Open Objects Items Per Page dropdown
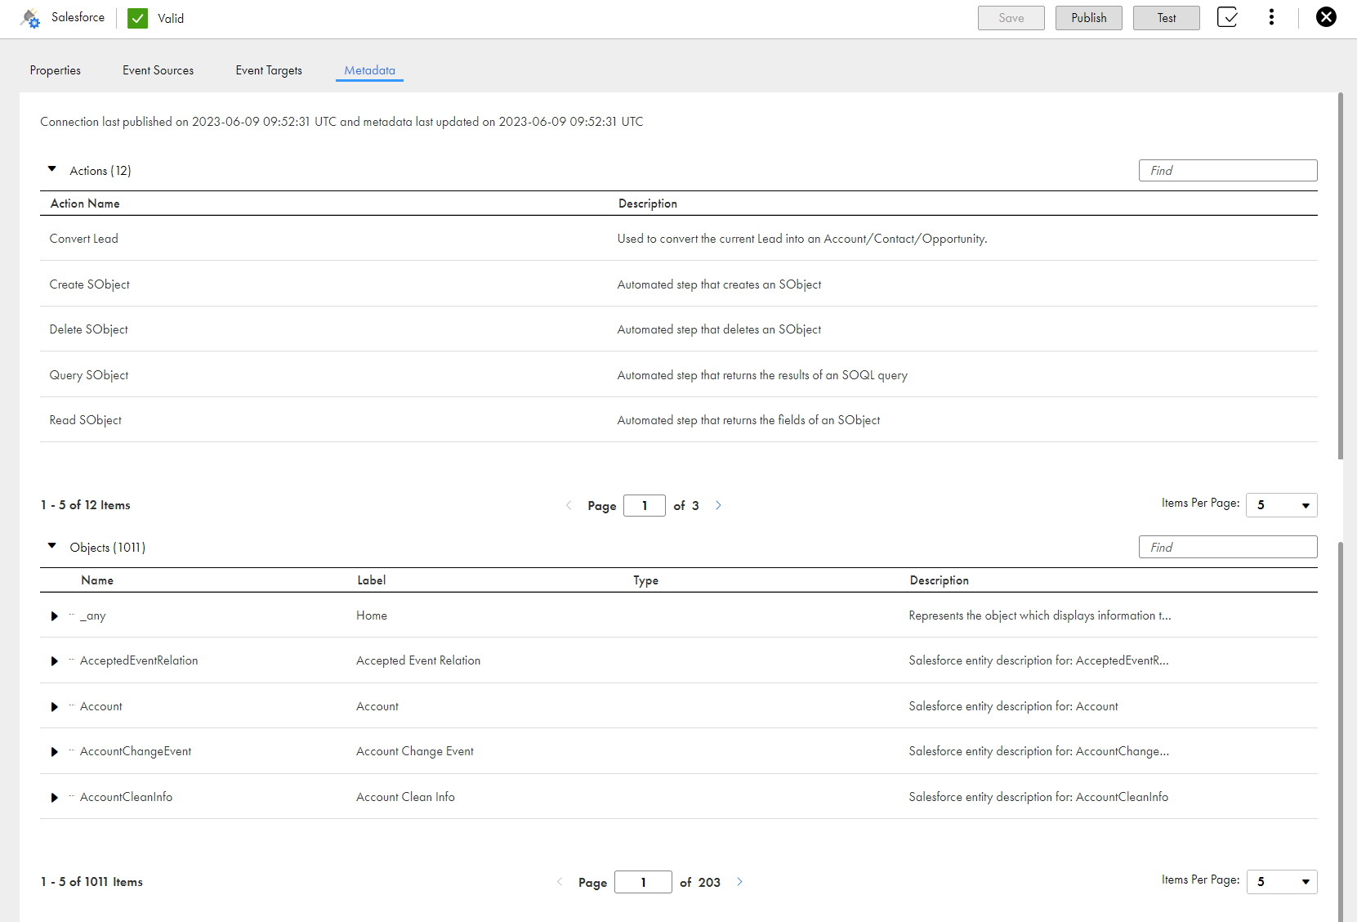The width and height of the screenshot is (1357, 922). 1282,882
